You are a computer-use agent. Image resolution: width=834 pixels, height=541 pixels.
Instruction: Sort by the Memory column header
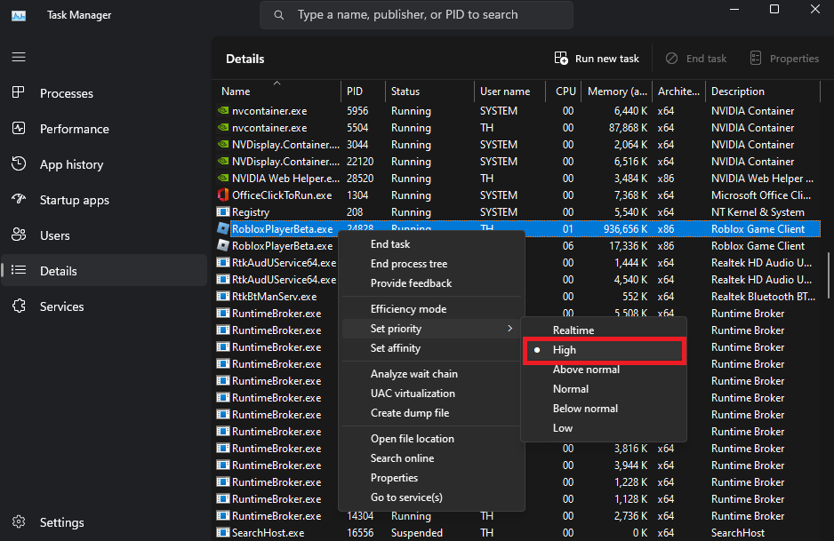tap(617, 91)
